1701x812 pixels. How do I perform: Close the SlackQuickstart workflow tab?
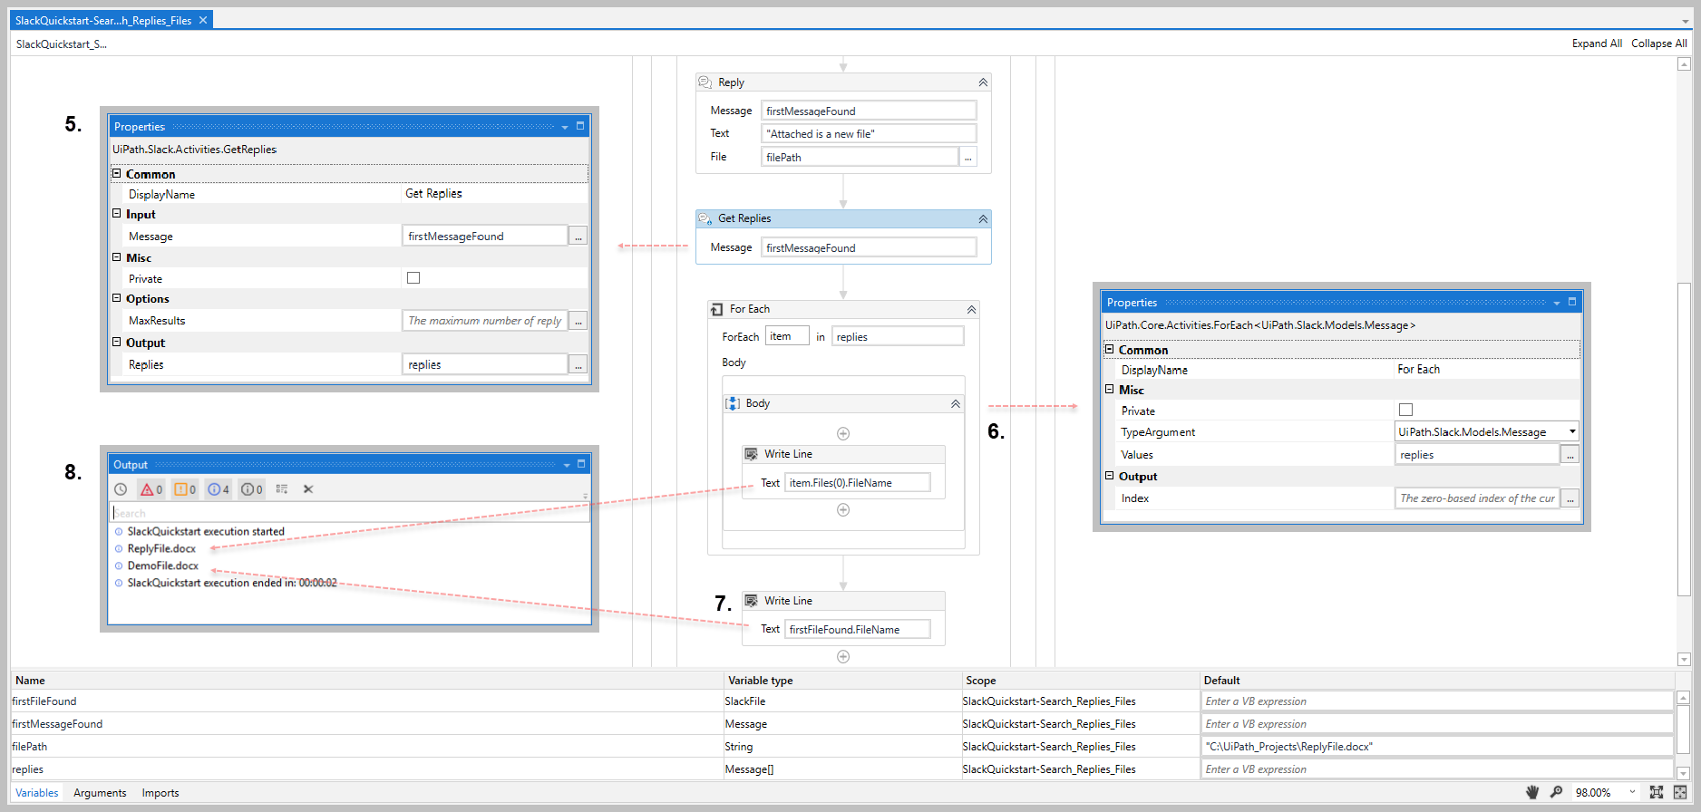point(203,20)
